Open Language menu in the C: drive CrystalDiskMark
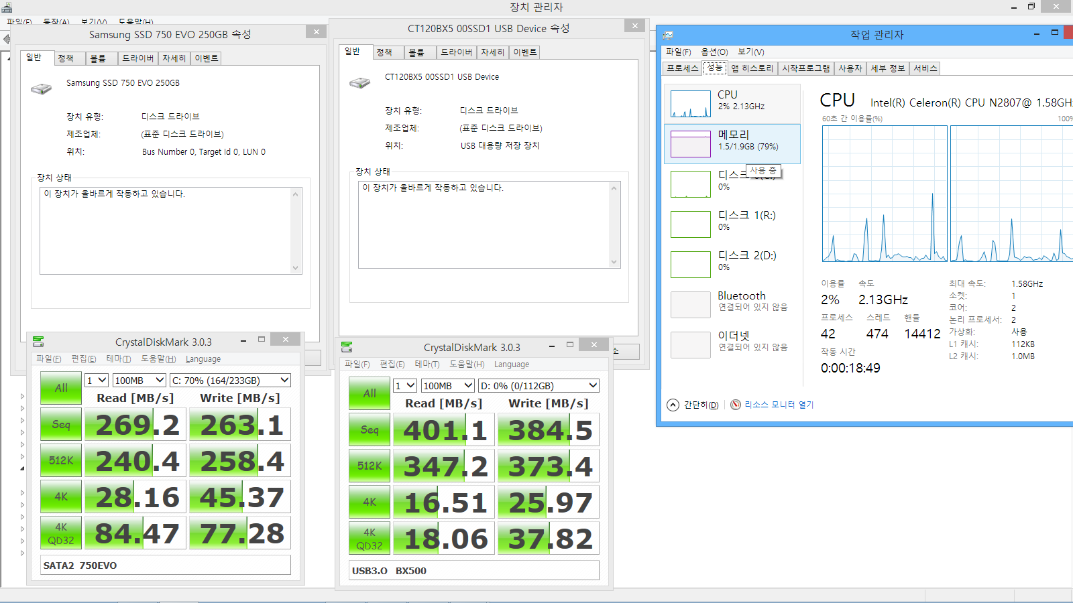 point(203,359)
